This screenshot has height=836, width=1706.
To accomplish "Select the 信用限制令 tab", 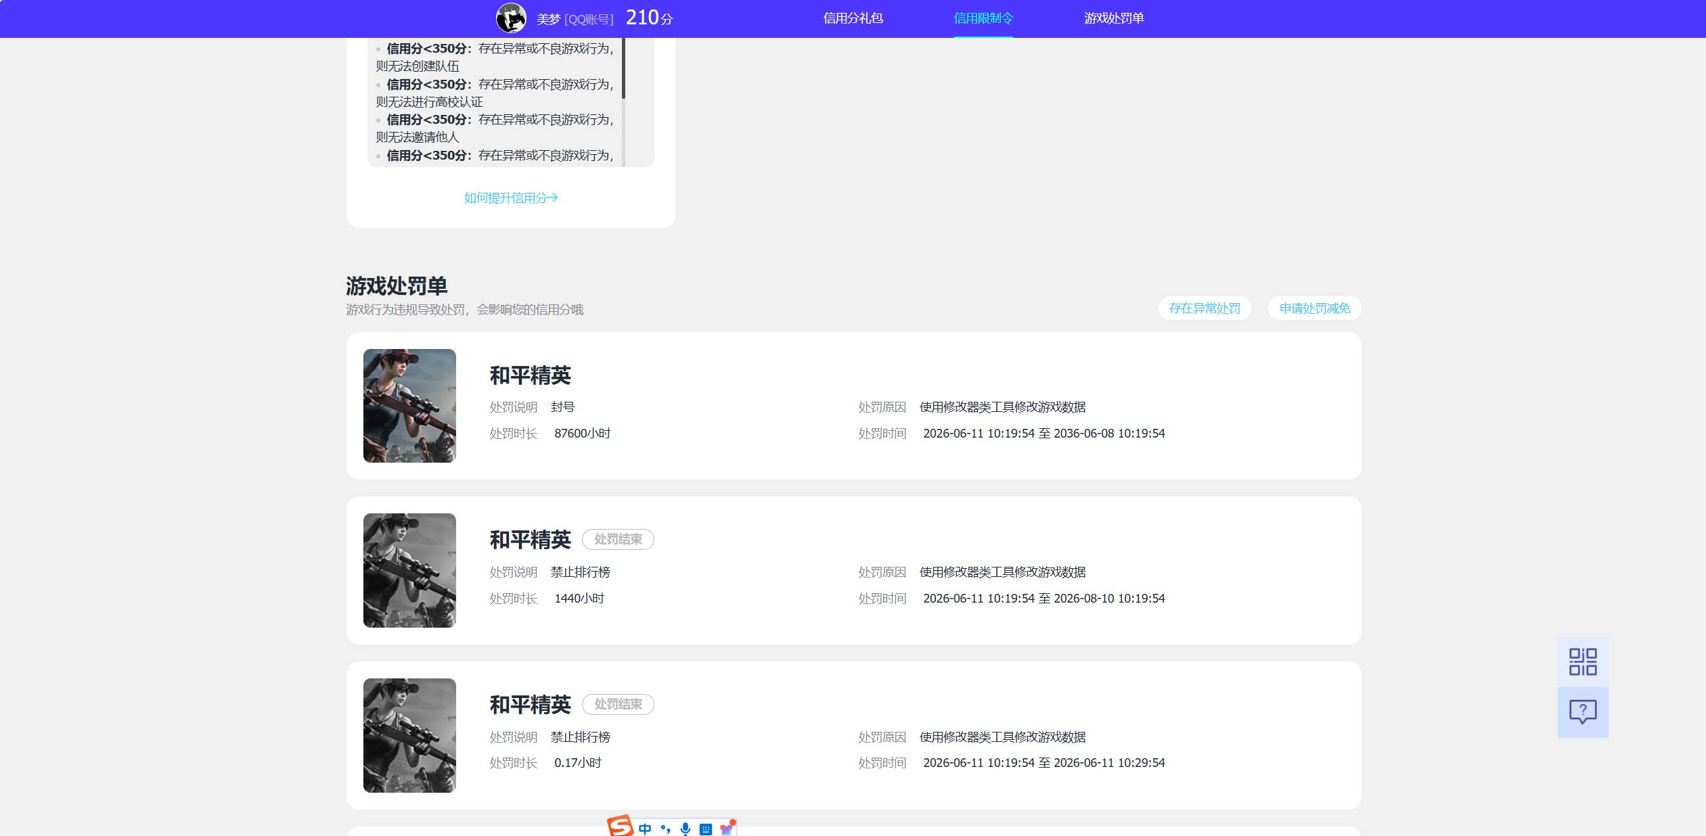I will [x=983, y=18].
